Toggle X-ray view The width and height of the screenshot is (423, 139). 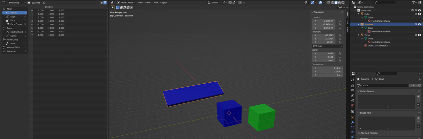point(328,3)
